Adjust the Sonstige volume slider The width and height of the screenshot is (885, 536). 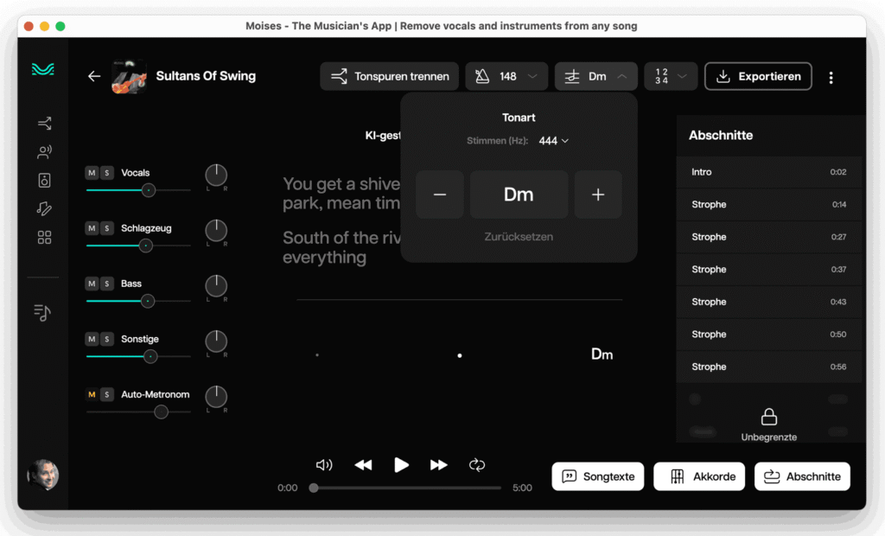[x=138, y=356]
